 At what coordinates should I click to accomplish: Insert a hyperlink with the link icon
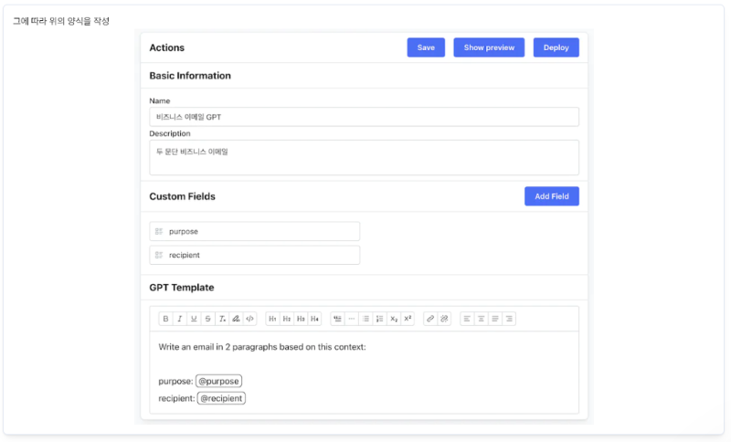click(x=430, y=319)
